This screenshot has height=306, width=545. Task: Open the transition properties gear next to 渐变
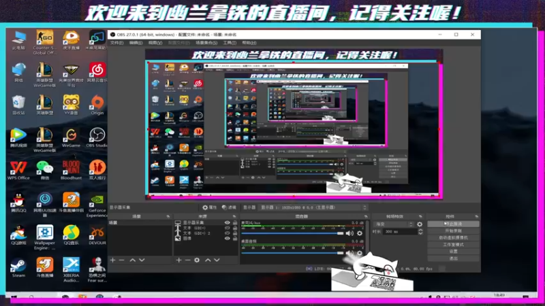(x=420, y=224)
